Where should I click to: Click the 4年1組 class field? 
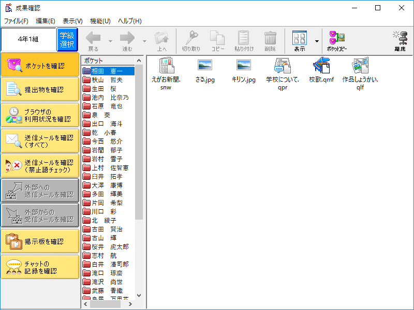[28, 39]
